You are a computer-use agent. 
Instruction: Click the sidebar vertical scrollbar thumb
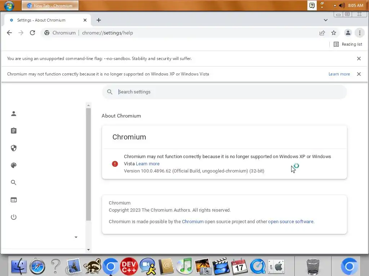[89, 164]
